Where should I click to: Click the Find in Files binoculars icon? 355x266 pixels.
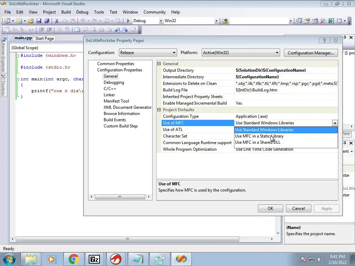[225, 21]
